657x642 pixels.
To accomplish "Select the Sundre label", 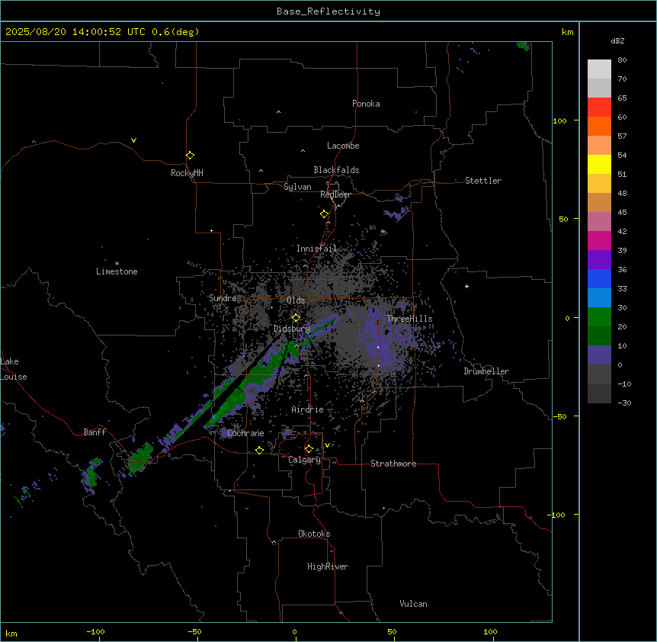I will pyautogui.click(x=223, y=298).
